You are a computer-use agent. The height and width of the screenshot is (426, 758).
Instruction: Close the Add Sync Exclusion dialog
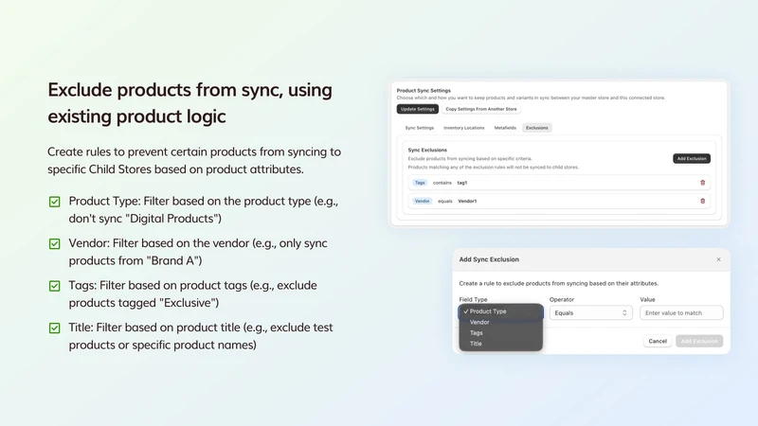click(718, 259)
